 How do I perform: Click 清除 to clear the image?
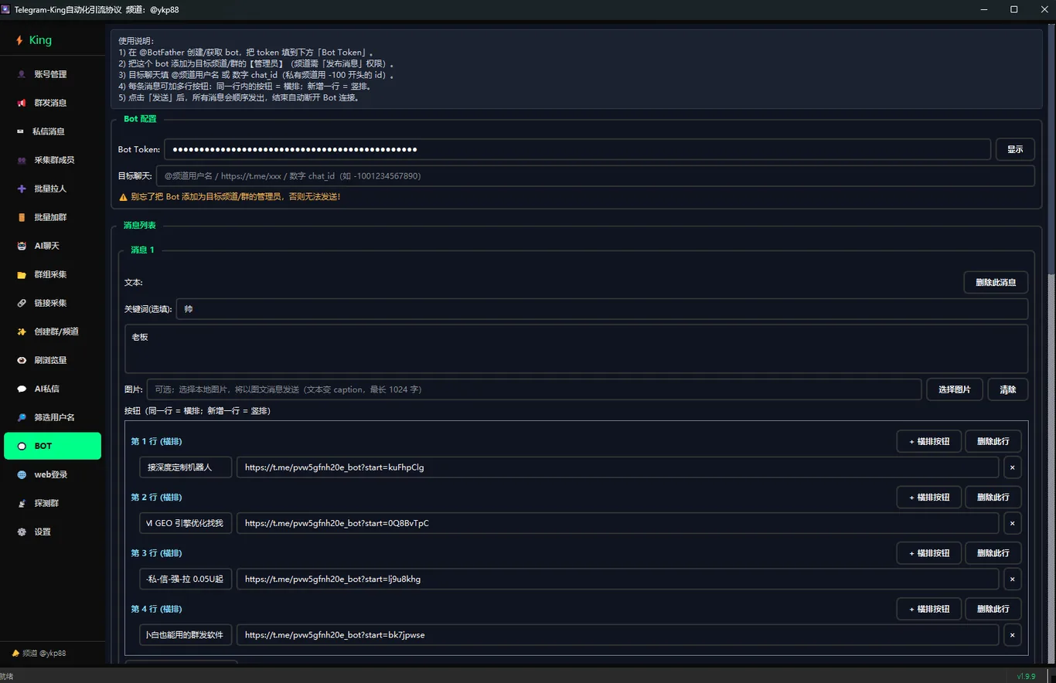pos(1007,389)
